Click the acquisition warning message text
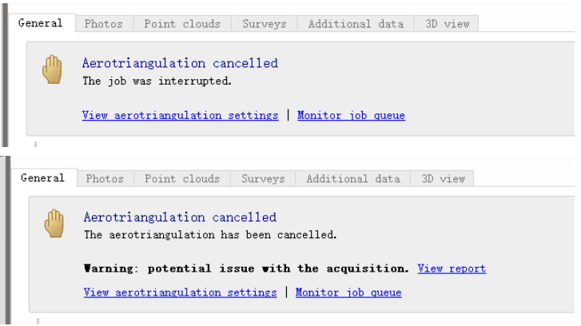581x326 pixels. coord(246,268)
